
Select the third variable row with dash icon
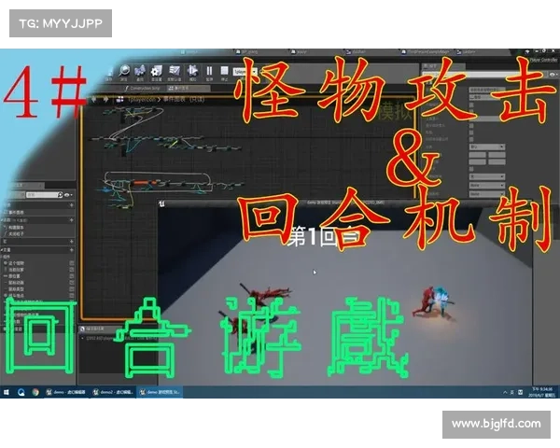(x=14, y=276)
